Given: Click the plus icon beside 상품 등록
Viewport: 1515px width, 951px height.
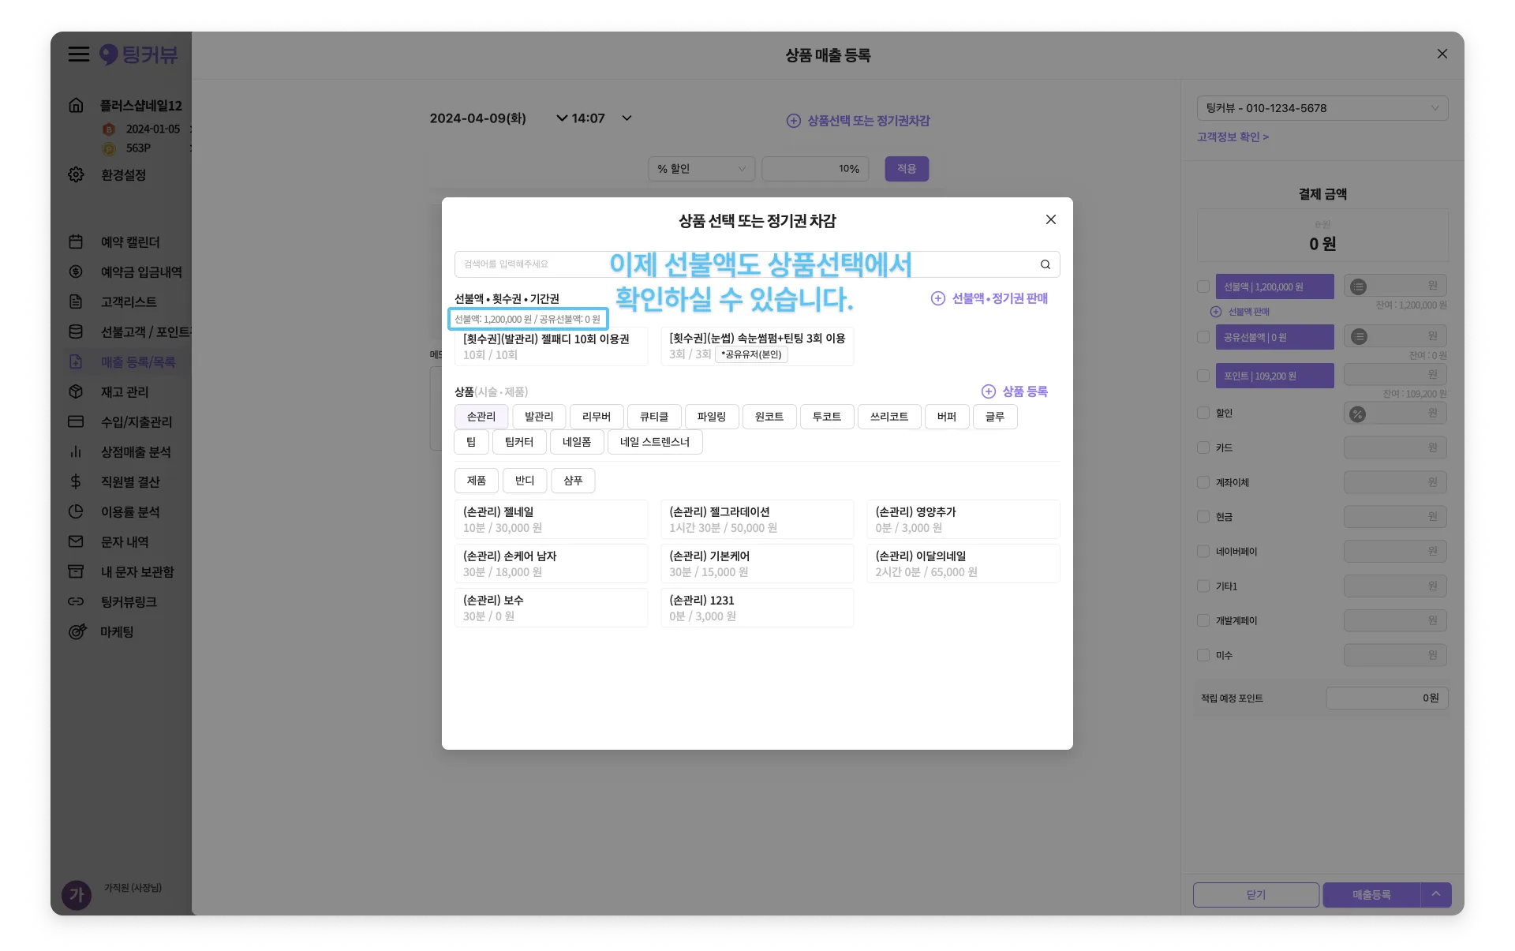Looking at the screenshot, I should (x=988, y=391).
